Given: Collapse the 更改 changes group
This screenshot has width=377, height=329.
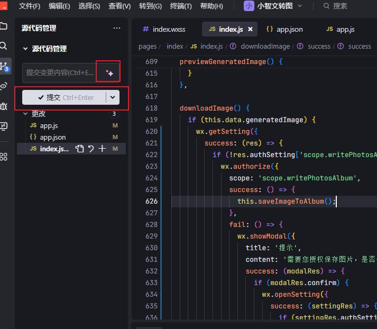Looking at the screenshot, I should 25,114.
